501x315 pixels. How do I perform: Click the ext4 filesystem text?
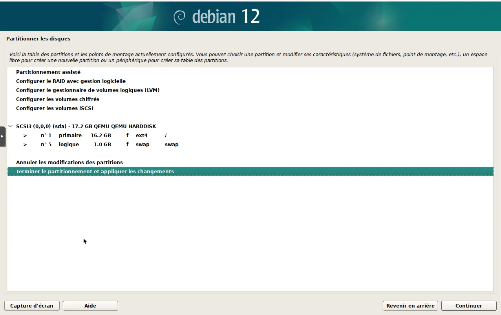(x=142, y=136)
